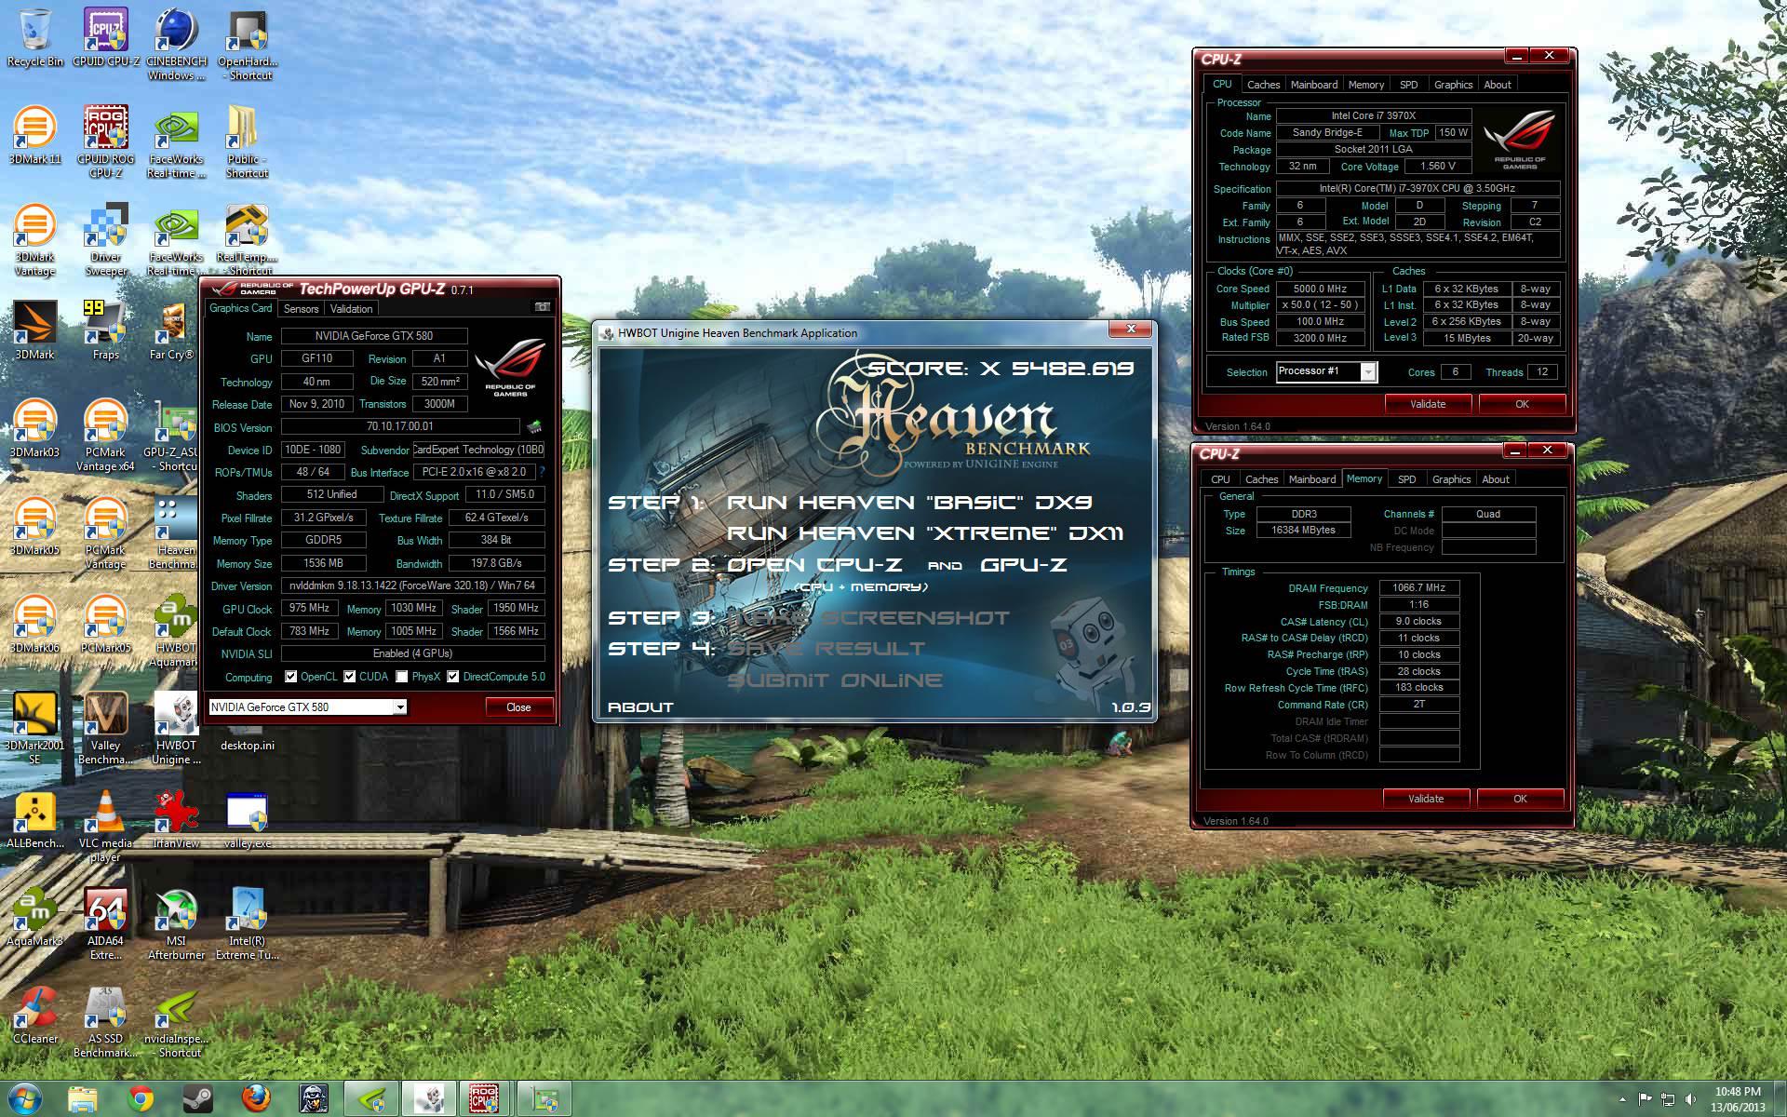Click the system clock in the taskbar
The width and height of the screenshot is (1787, 1117).
[x=1738, y=1099]
